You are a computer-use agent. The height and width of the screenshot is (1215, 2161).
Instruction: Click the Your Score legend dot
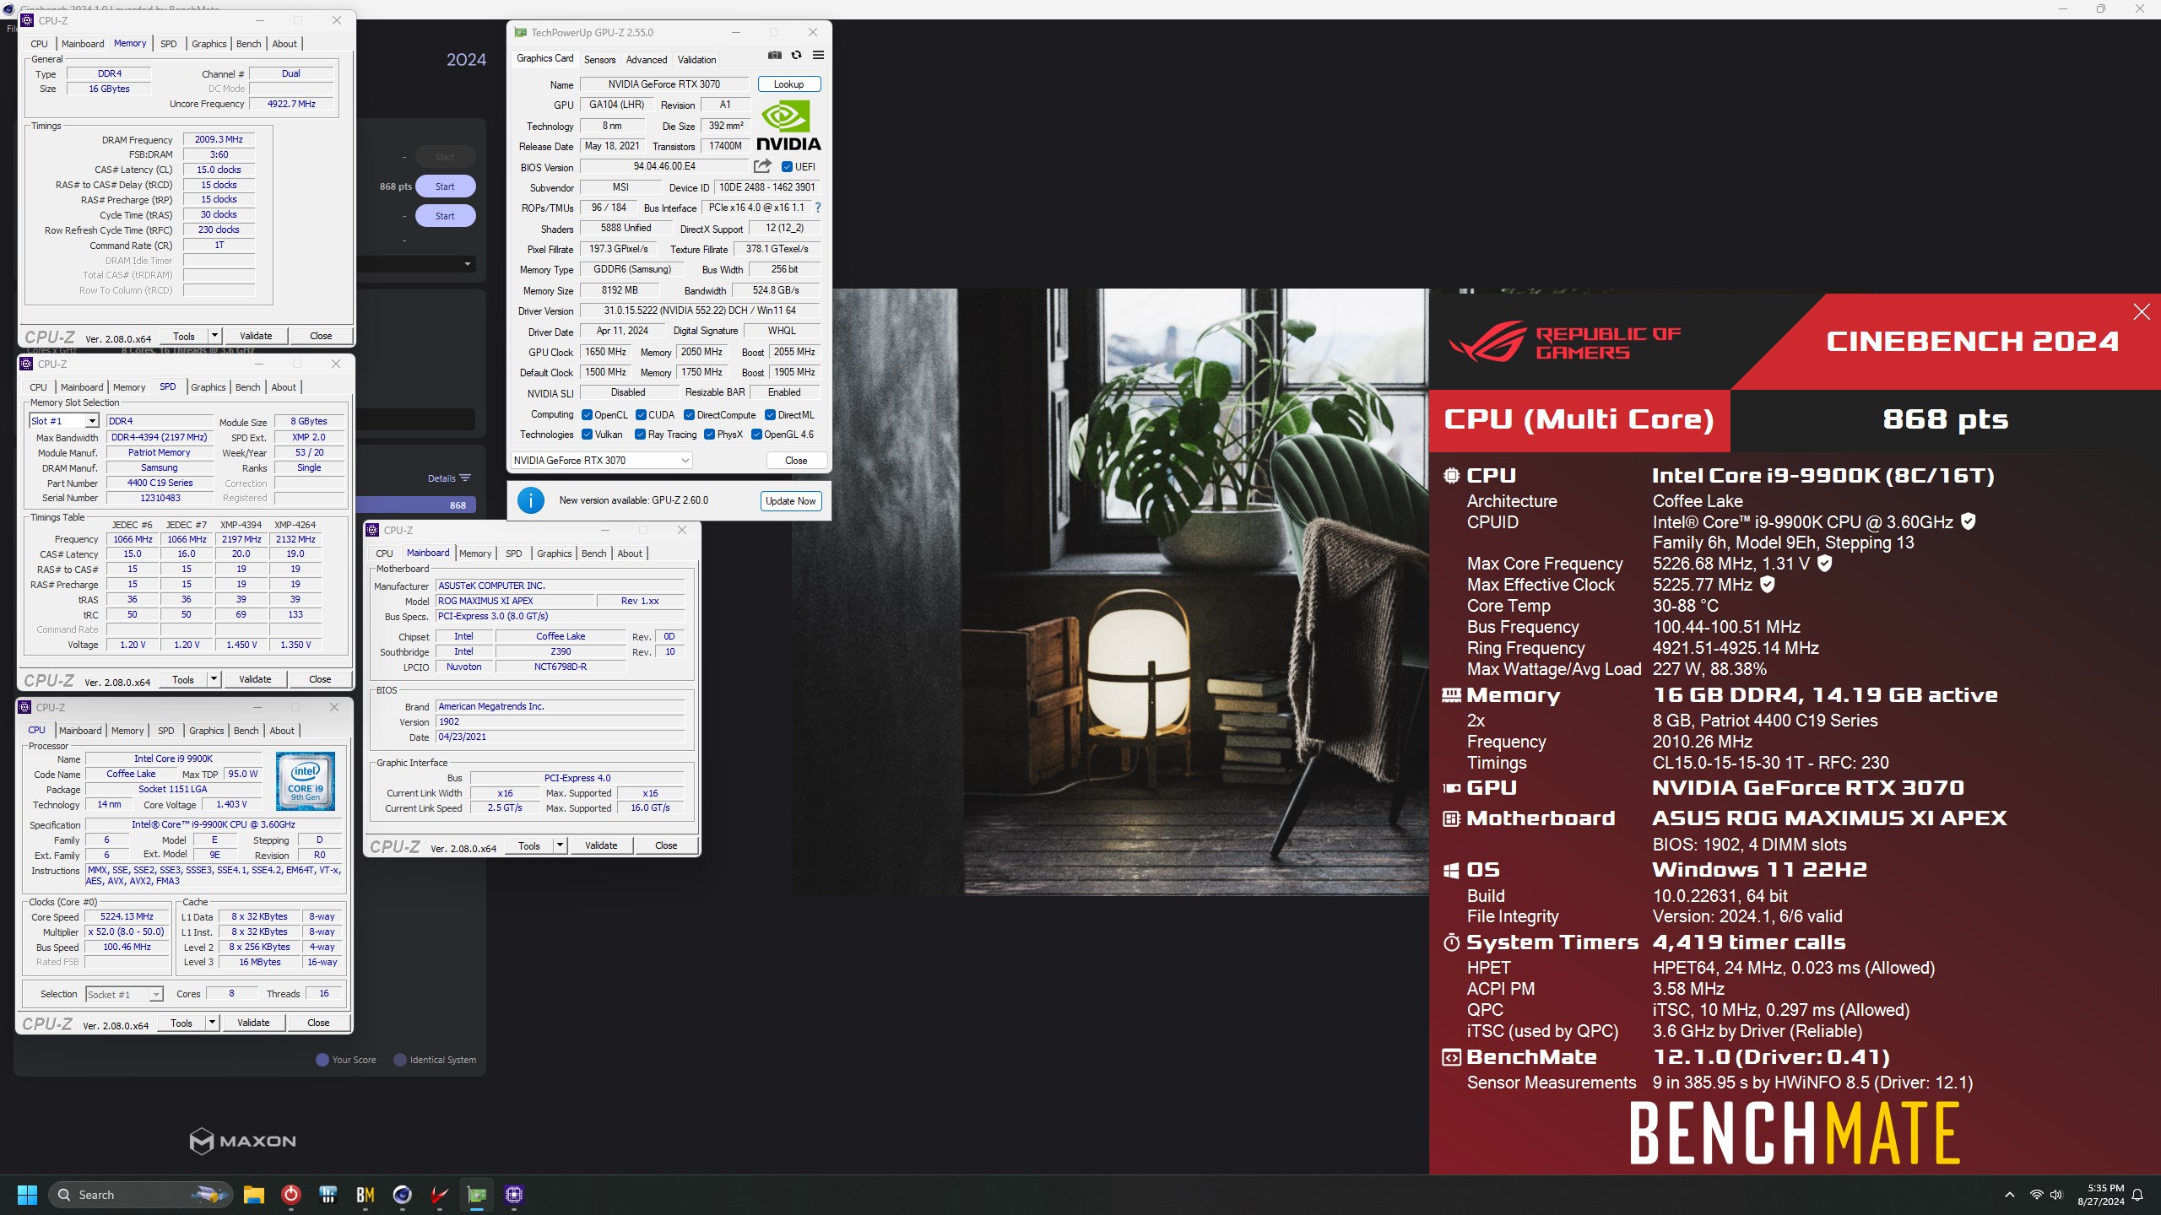322,1060
